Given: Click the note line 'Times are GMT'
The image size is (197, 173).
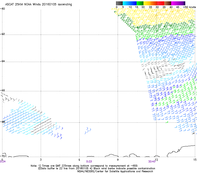Looking at the screenshot, I should [x=51, y=166].
